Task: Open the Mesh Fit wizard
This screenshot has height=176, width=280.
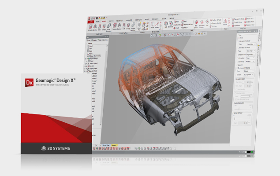Action: click(x=139, y=26)
